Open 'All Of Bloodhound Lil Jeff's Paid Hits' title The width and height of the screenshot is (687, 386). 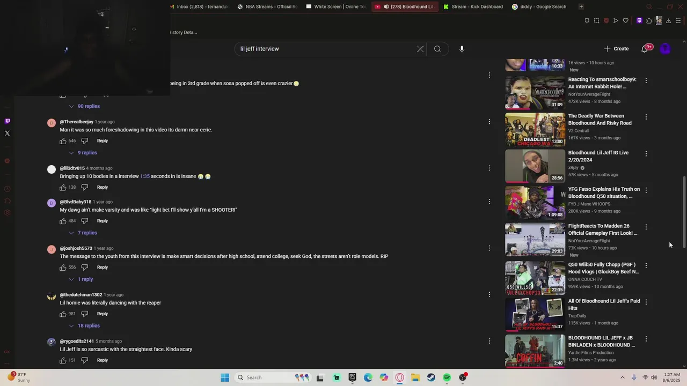click(604, 305)
